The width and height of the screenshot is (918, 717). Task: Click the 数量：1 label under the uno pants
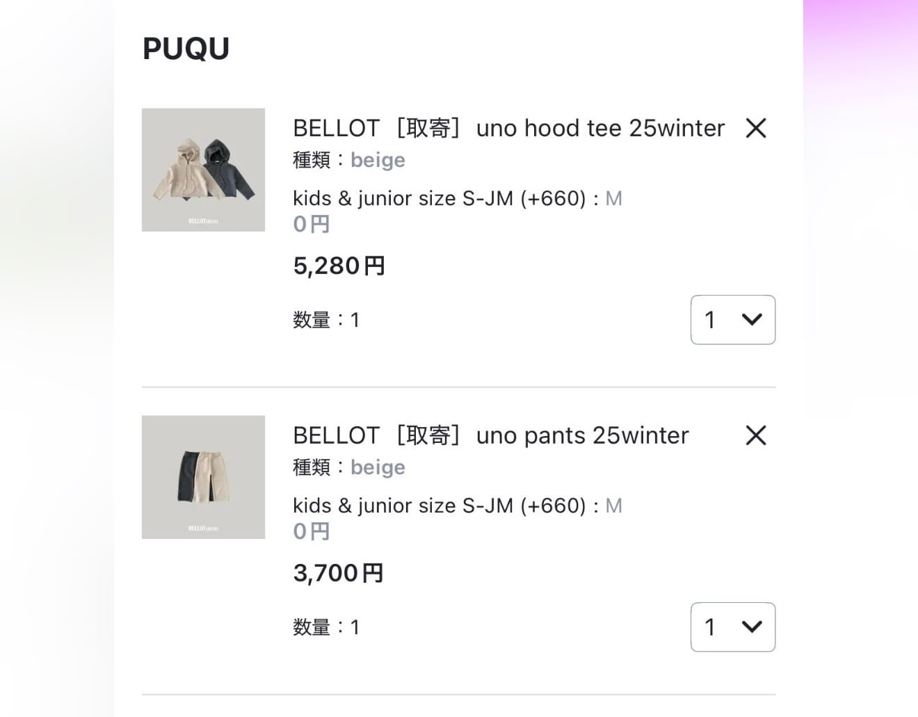tap(326, 627)
